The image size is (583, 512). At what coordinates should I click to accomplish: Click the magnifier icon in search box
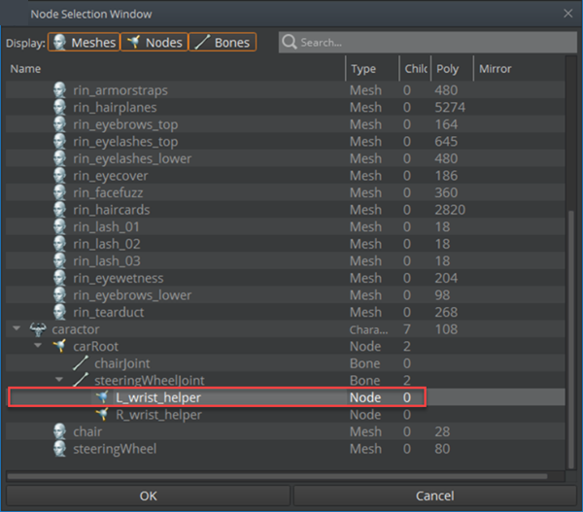click(290, 43)
